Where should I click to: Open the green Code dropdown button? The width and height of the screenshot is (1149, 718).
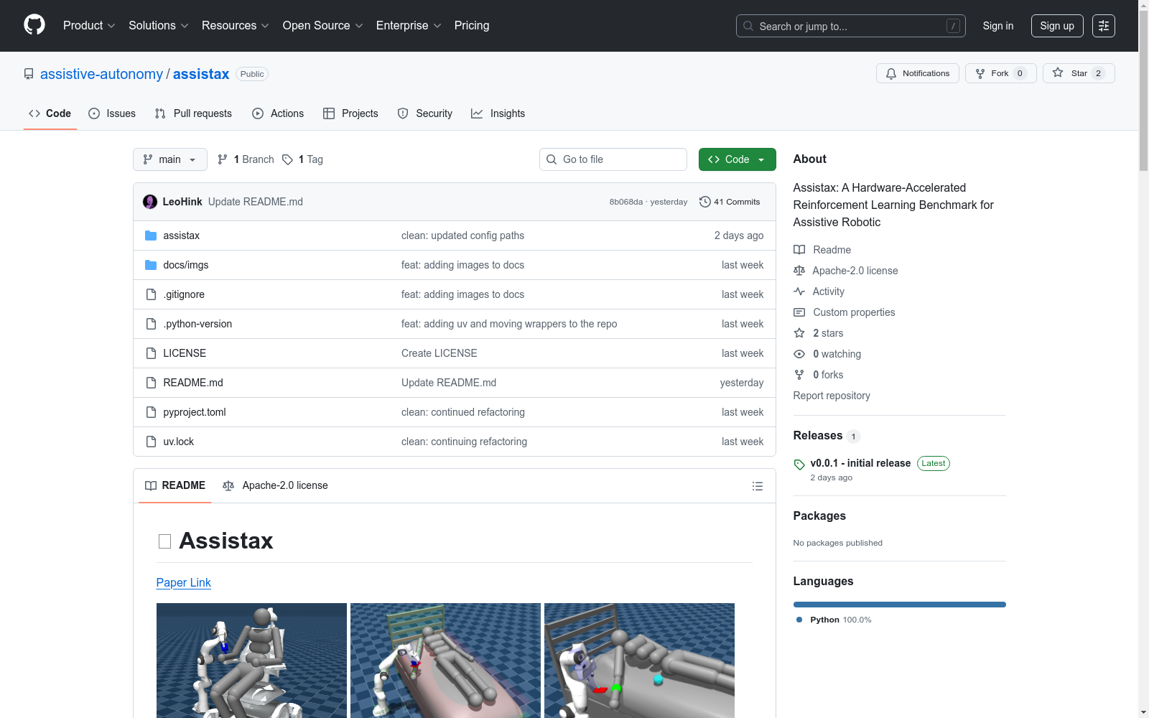pyautogui.click(x=737, y=159)
